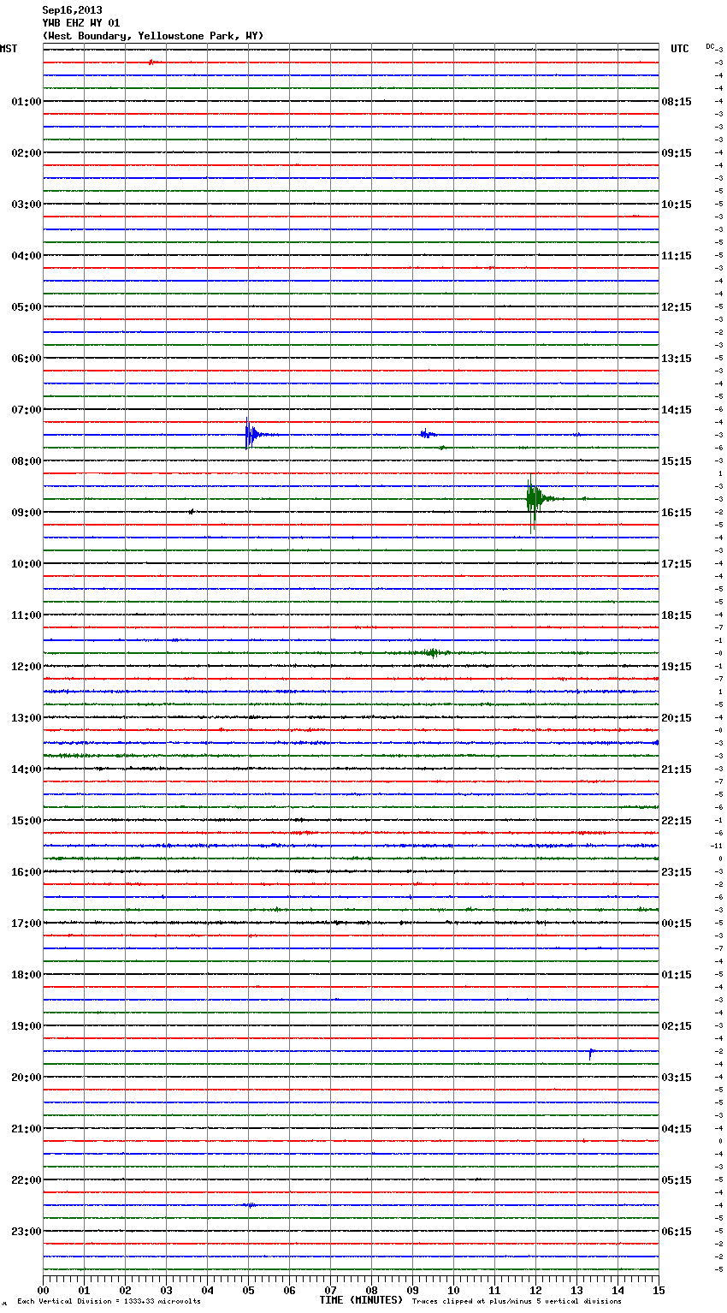Click the '12' minute tick label on the bottom axis
This screenshot has width=727, height=1313.
click(x=535, y=1290)
